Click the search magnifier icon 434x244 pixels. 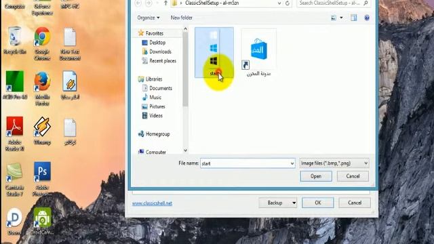click(366, 3)
